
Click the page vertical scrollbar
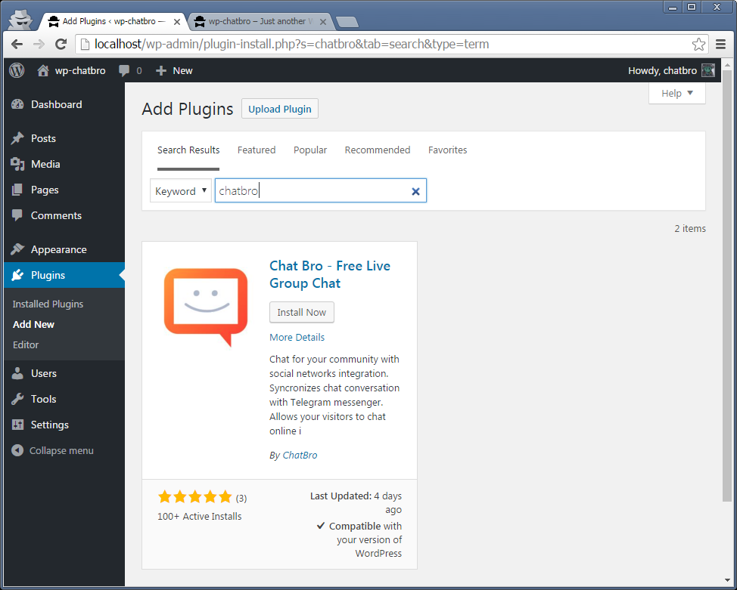[x=726, y=285]
